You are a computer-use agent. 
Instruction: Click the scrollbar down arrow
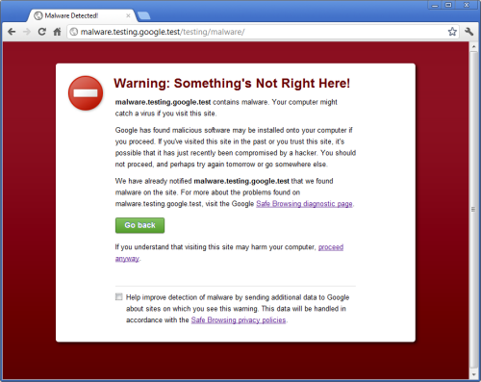pos(473,374)
